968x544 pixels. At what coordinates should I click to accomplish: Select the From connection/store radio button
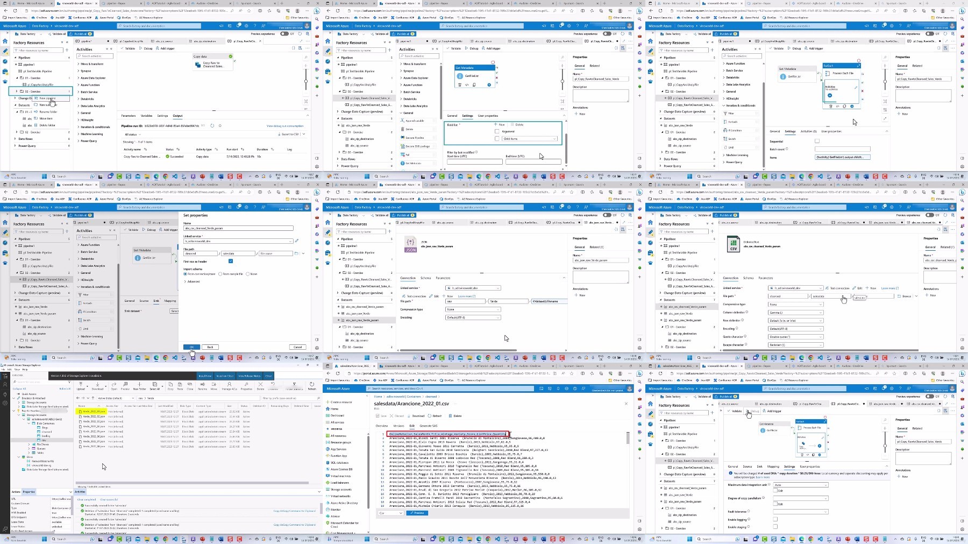click(186, 274)
